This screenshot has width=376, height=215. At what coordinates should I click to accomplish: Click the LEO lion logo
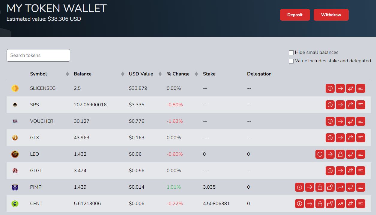pyautogui.click(x=15, y=154)
